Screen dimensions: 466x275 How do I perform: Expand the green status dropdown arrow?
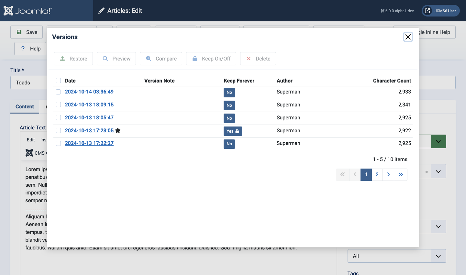pyautogui.click(x=438, y=141)
